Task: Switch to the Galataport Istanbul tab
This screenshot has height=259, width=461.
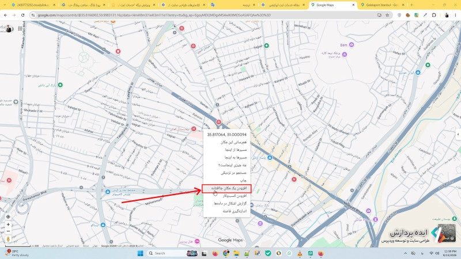Action: tap(382, 5)
